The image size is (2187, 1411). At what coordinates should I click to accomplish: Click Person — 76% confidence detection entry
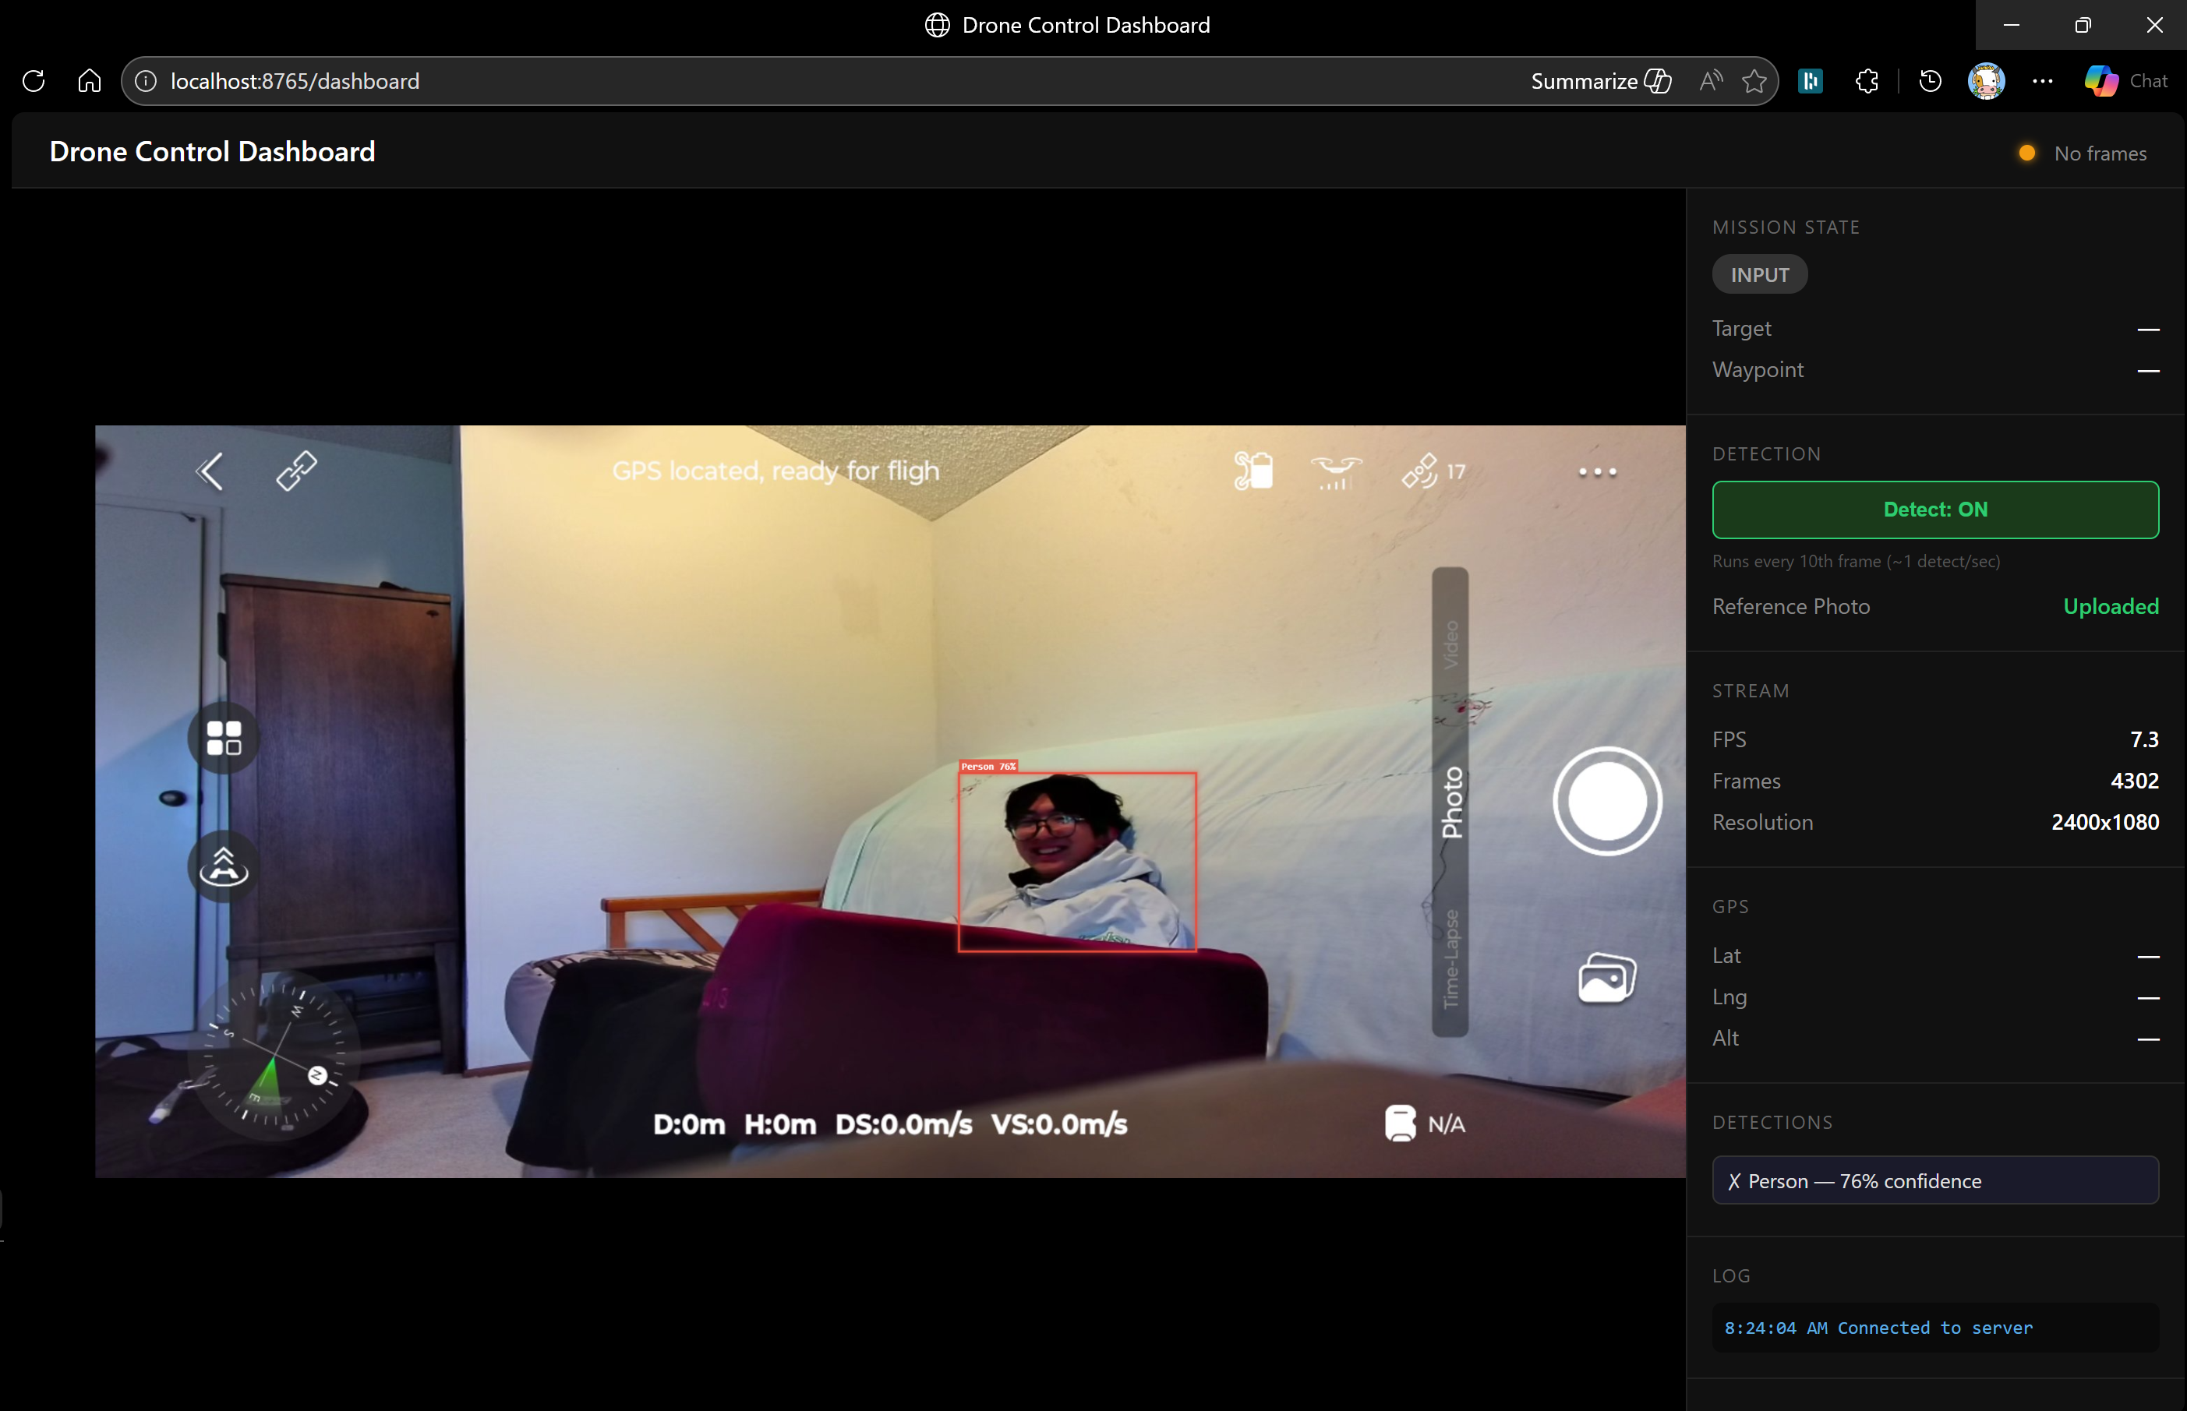point(1934,1181)
